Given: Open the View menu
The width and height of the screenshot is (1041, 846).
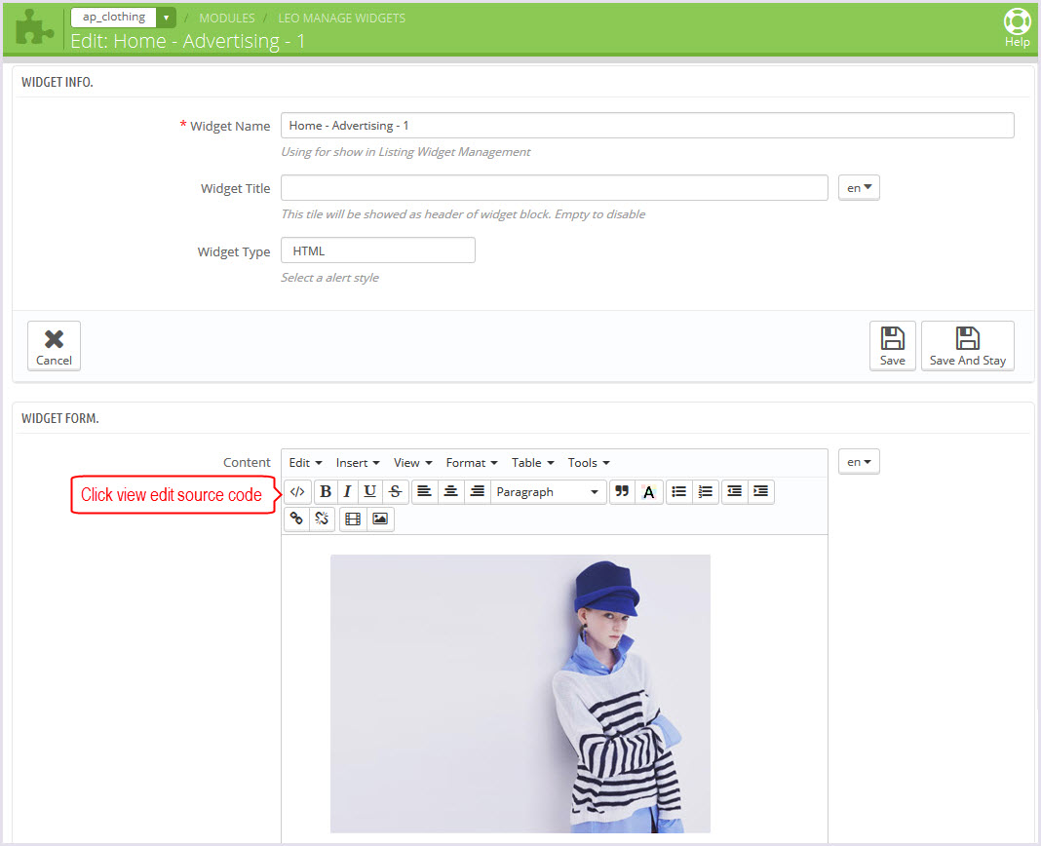Looking at the screenshot, I should (x=413, y=463).
